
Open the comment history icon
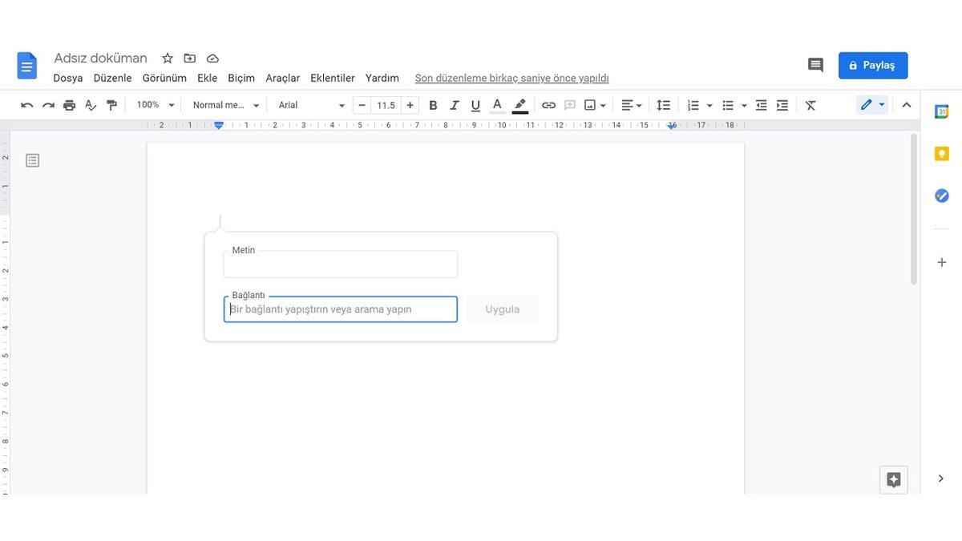point(815,65)
